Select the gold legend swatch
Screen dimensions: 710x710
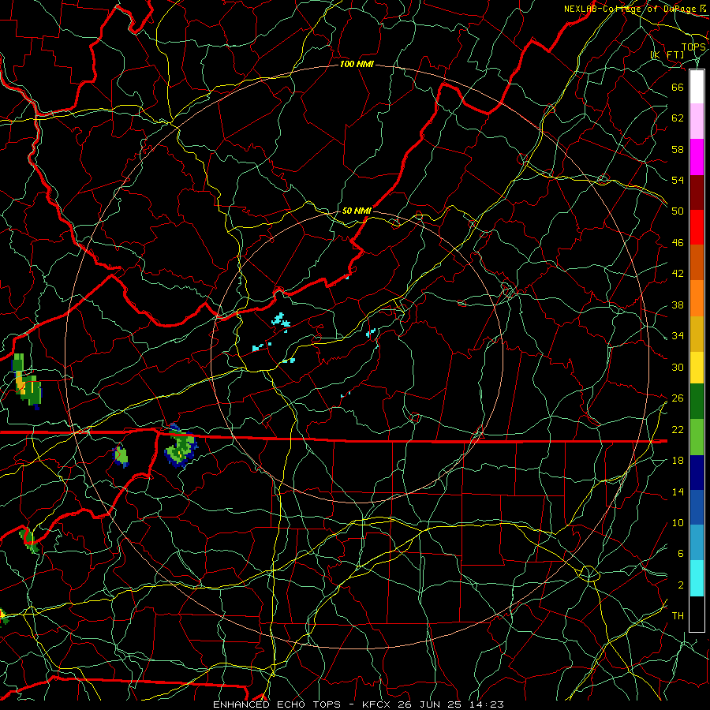pyautogui.click(x=697, y=334)
